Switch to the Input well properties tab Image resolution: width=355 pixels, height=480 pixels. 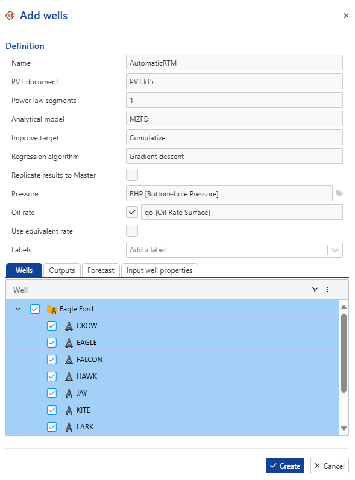160,270
